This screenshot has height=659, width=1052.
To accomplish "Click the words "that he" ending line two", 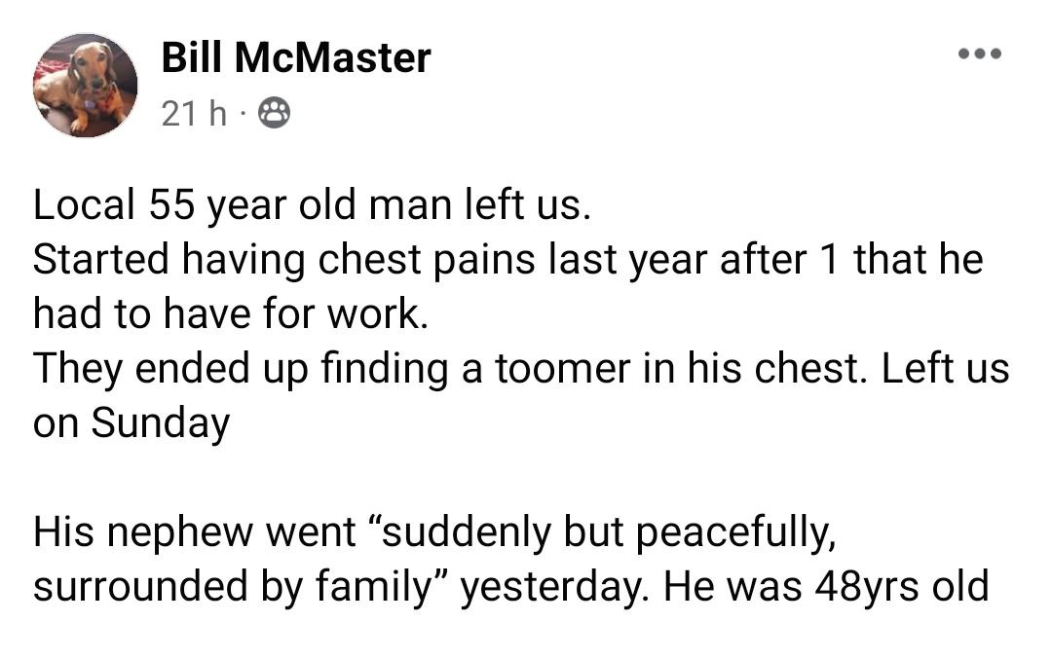I will click(x=919, y=259).
